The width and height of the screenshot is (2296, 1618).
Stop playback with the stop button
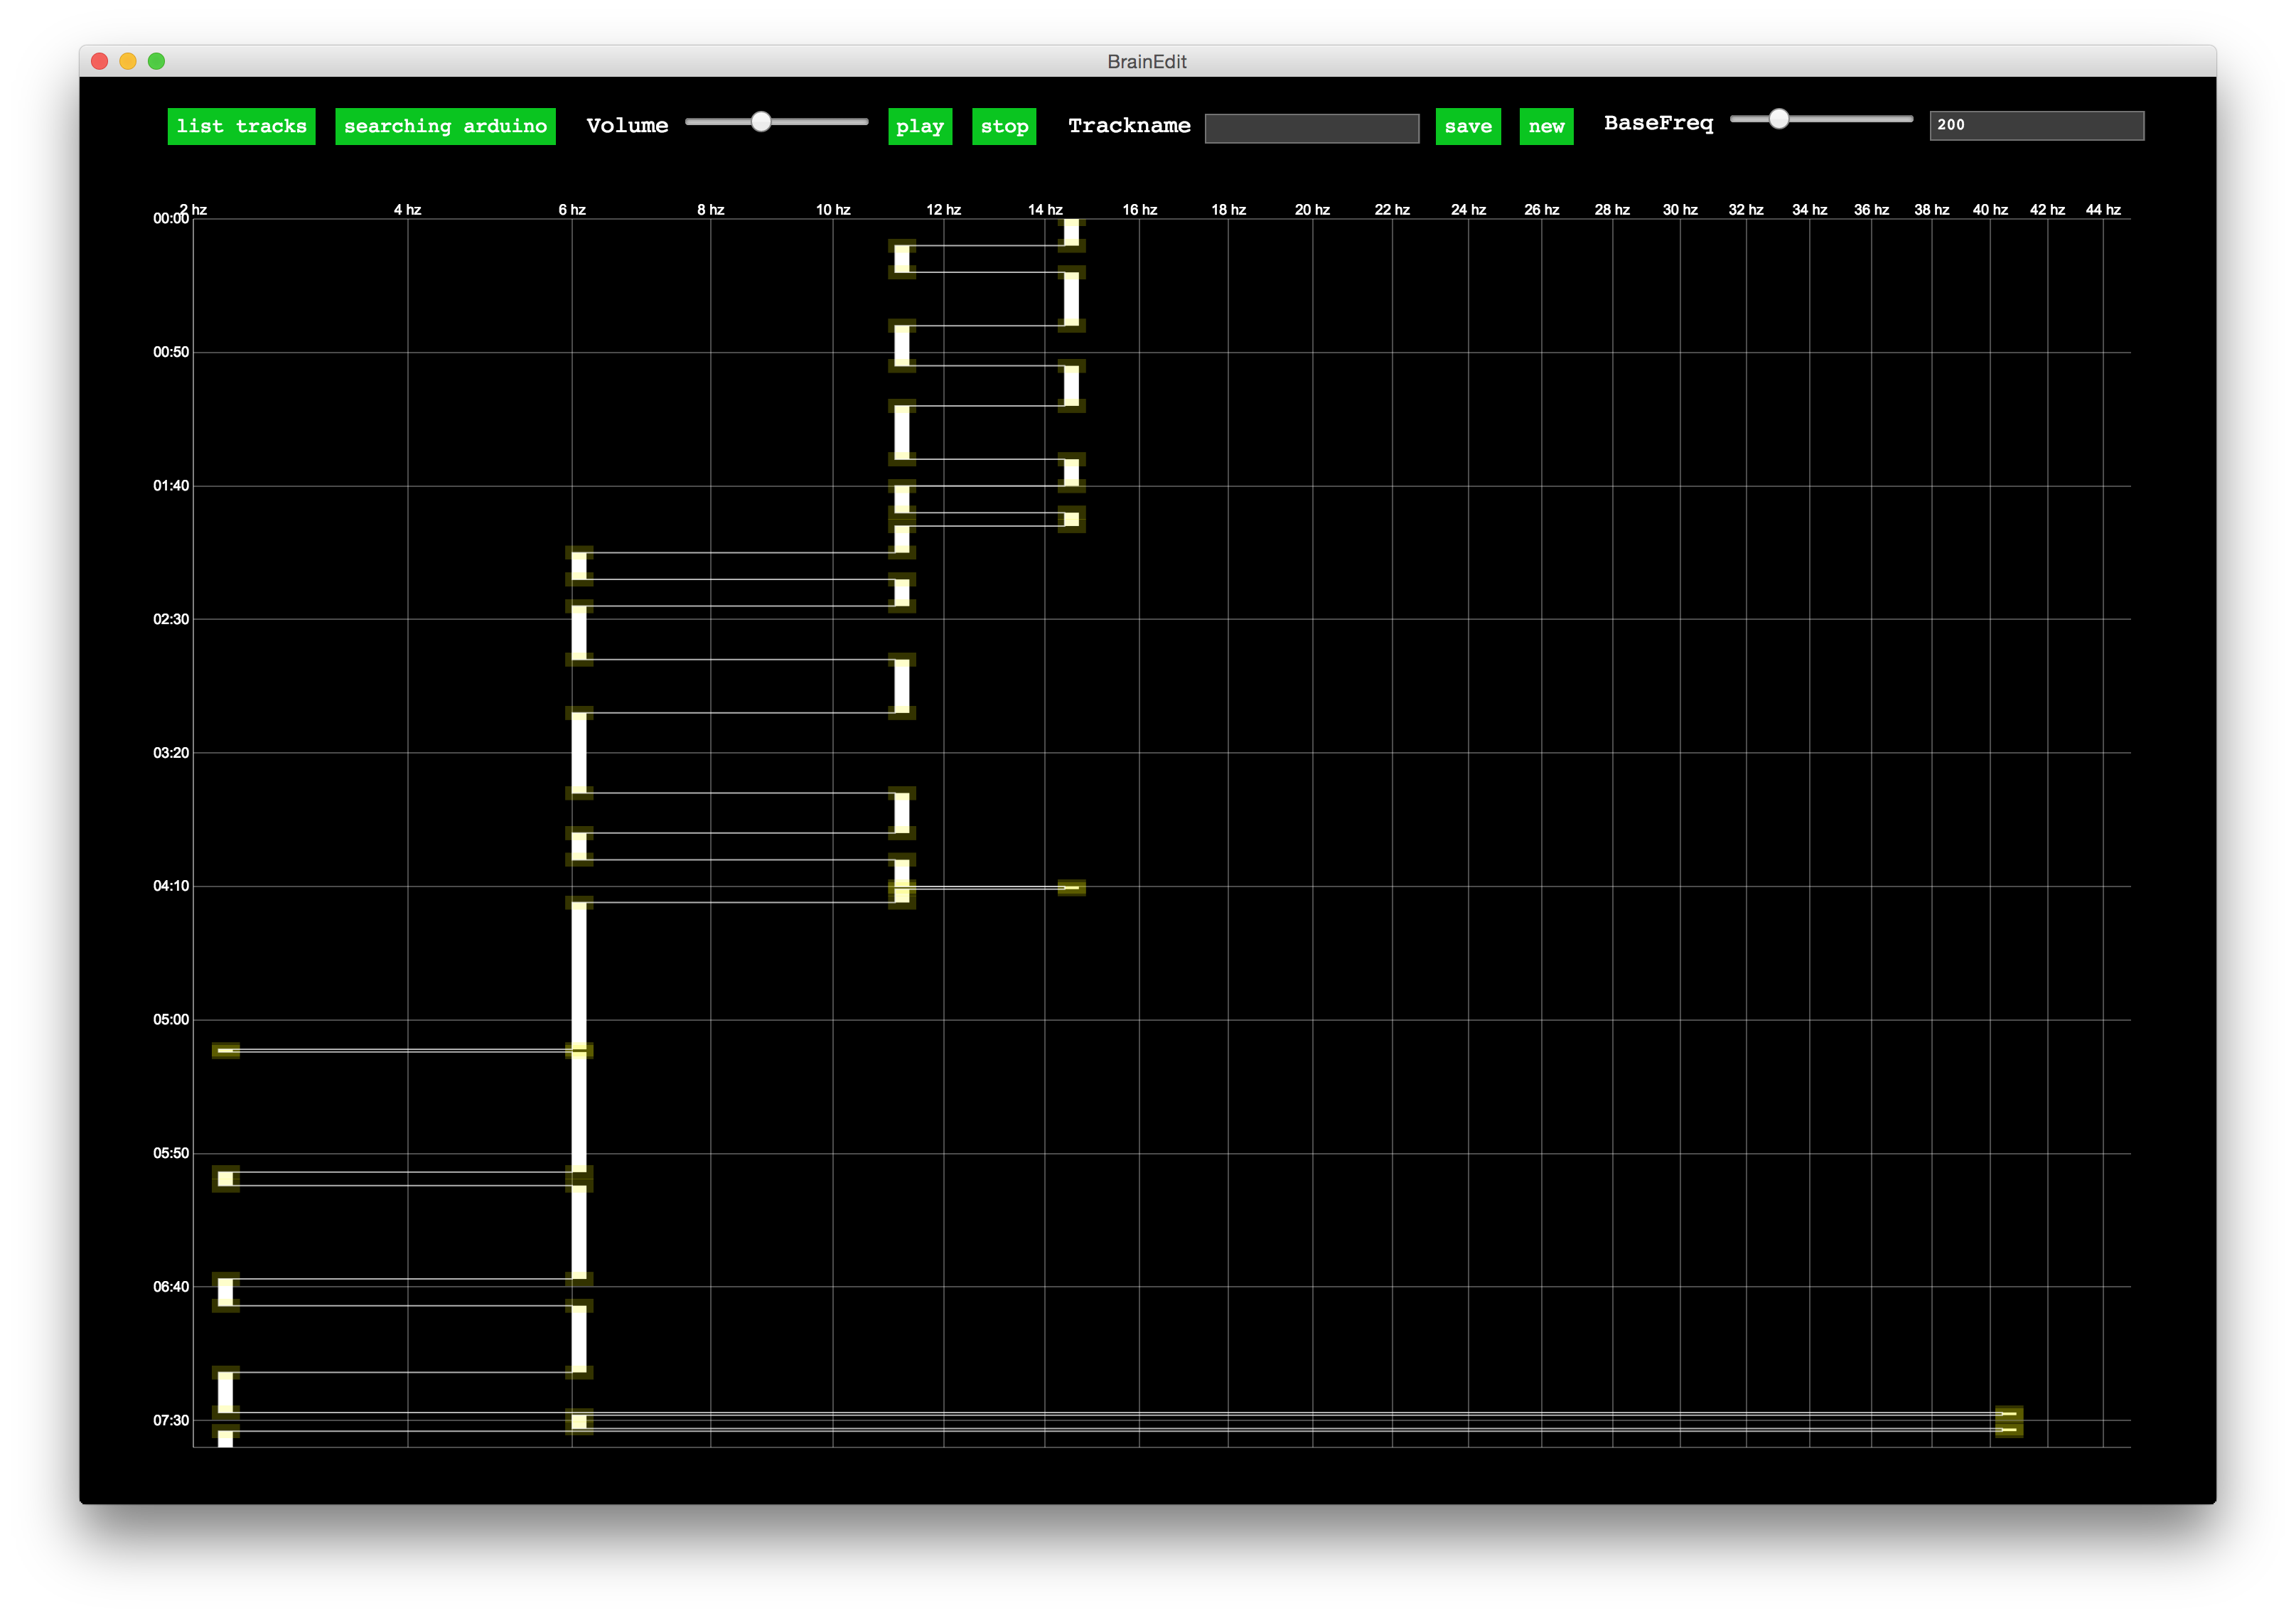[x=1004, y=126]
